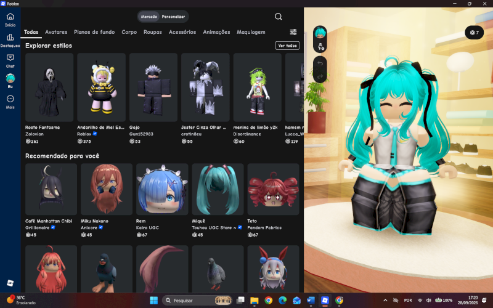Switch to Personalizar toggle option
This screenshot has width=493, height=308.
pyautogui.click(x=173, y=17)
